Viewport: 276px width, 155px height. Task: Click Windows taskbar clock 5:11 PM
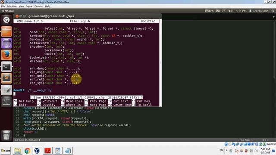tap(266, 151)
